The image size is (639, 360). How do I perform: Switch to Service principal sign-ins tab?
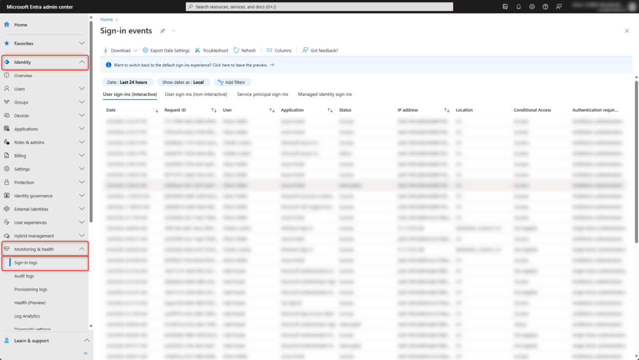(263, 94)
